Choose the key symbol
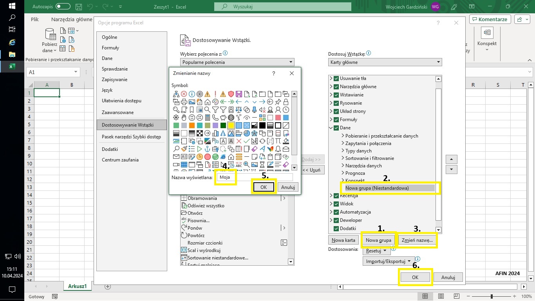The width and height of the screenshot is (535, 301). click(x=176, y=110)
